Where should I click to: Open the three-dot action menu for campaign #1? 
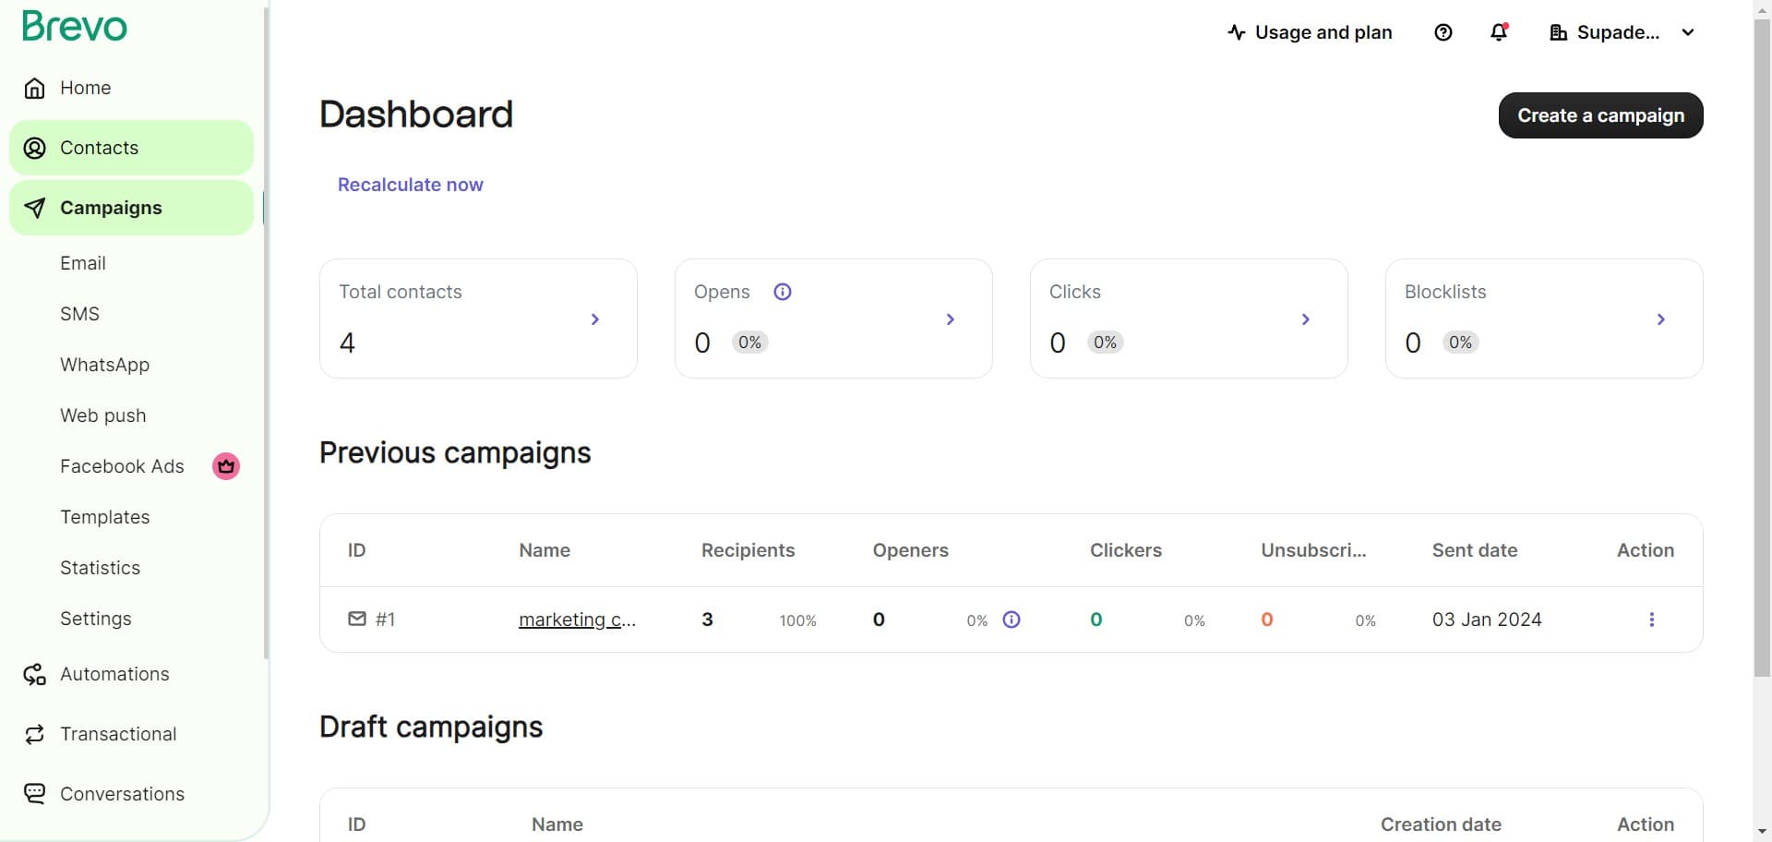[x=1651, y=619]
